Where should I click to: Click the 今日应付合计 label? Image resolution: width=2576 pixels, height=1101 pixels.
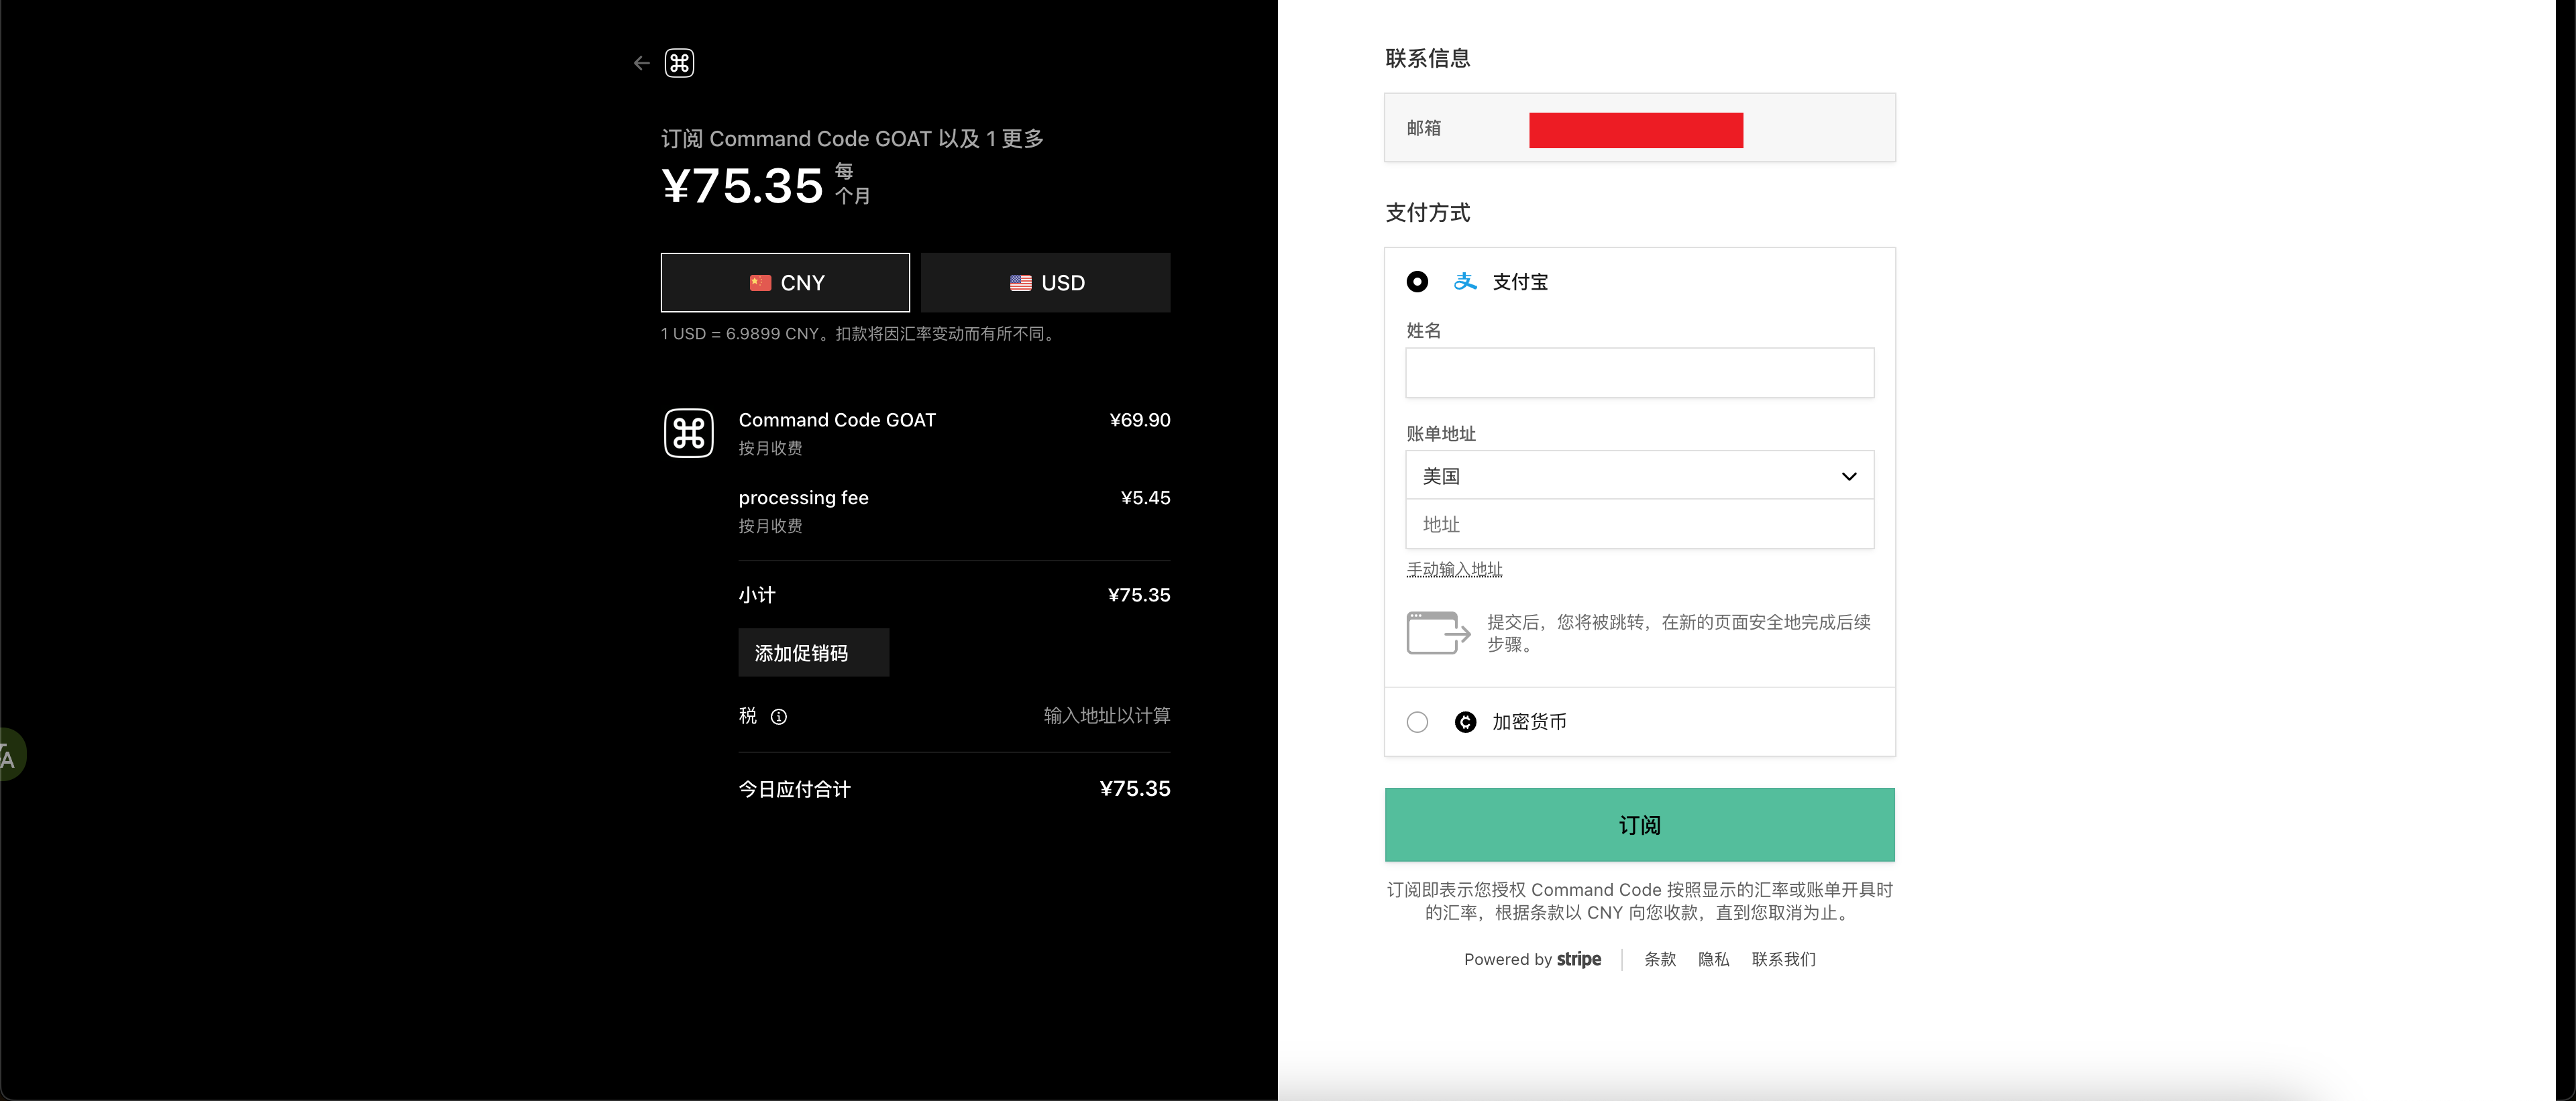tap(795, 789)
